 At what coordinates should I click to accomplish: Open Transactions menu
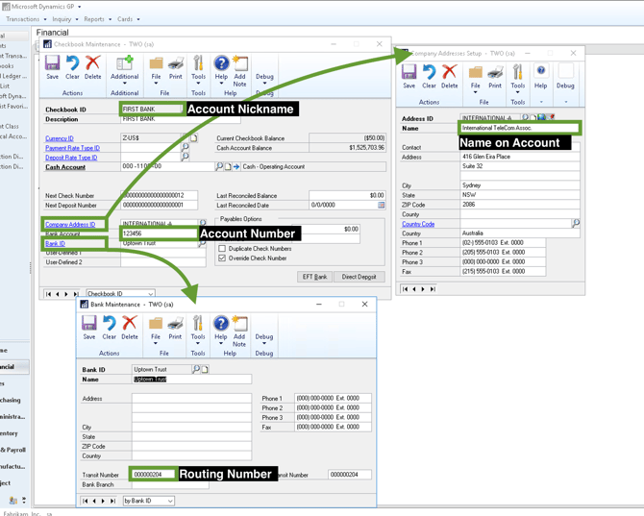coord(26,19)
